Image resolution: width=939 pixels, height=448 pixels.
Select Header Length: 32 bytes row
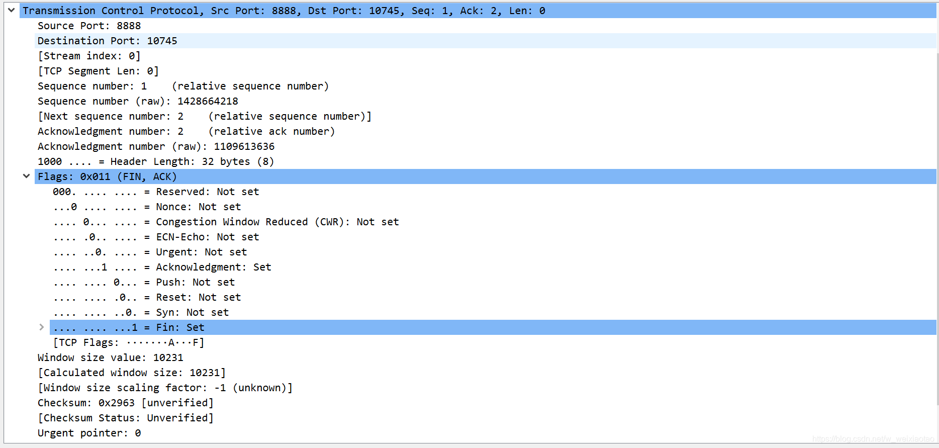tap(485, 161)
